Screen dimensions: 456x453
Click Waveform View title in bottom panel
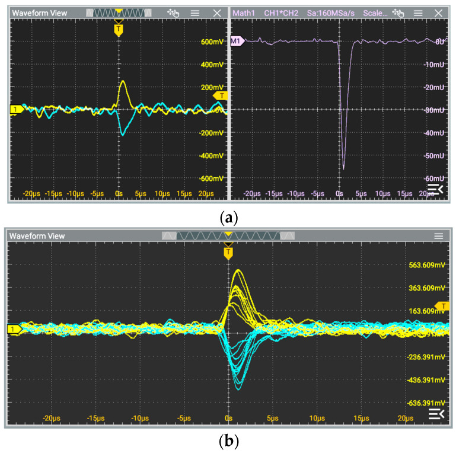tap(37, 236)
